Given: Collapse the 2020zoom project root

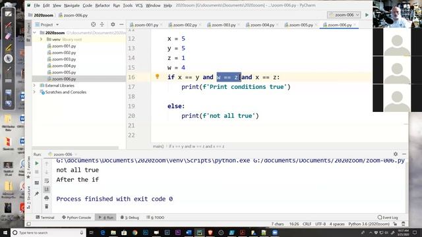Looking at the screenshot, I should point(34,32).
